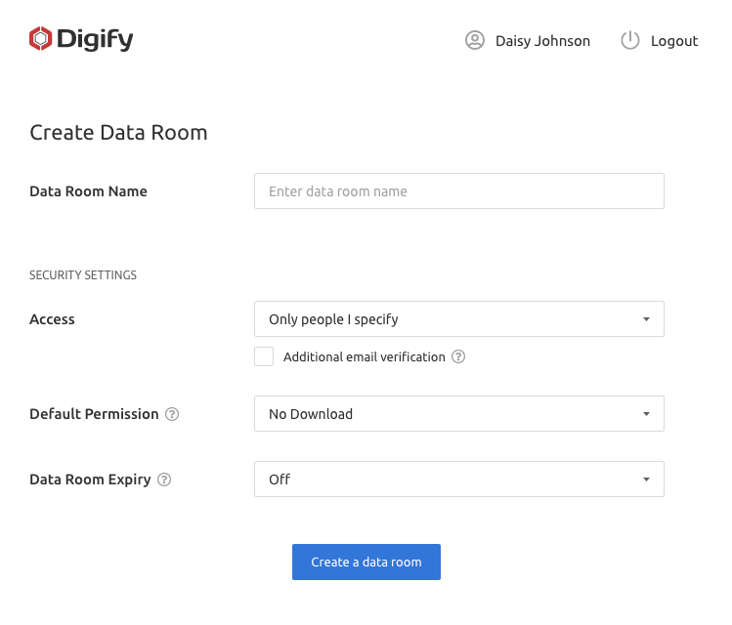Image resolution: width=732 pixels, height=625 pixels.
Task: Click the Data Room Name label
Action: (88, 191)
